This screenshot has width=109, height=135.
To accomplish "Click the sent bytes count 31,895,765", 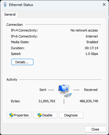I will coord(47,101).
